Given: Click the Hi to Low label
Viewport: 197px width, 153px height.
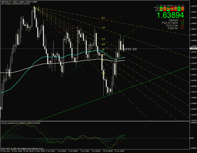Looking at the screenshot, I should [172, 26].
